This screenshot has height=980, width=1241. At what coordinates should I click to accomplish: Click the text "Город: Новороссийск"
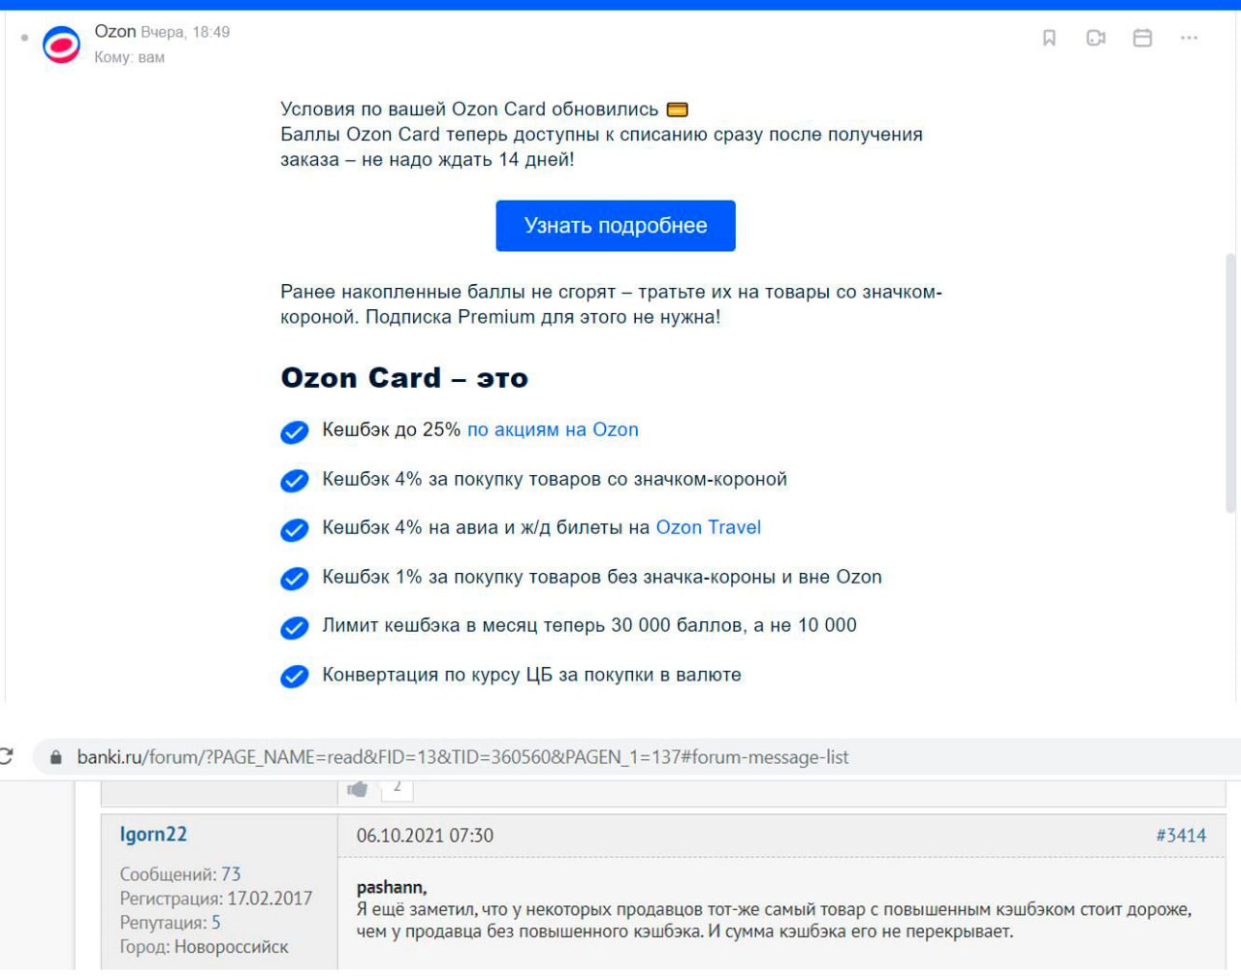pos(204,947)
